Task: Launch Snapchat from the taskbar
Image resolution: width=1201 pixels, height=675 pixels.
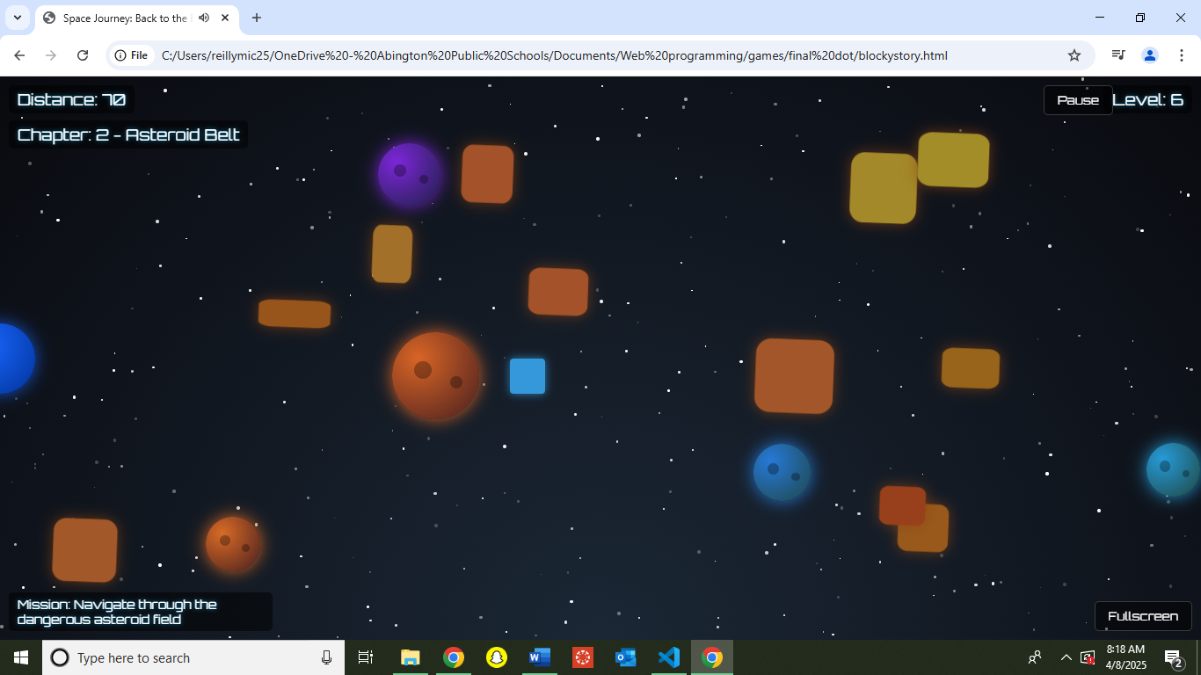Action: click(497, 657)
